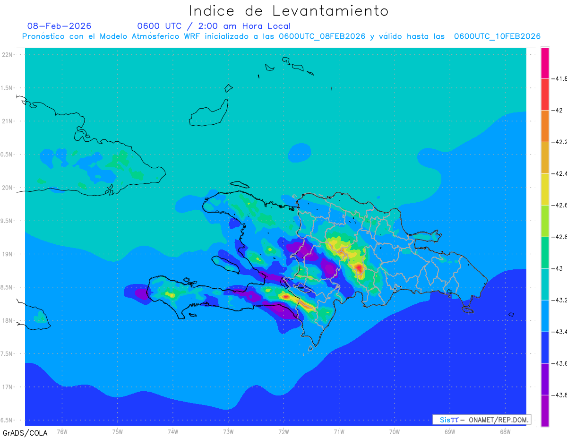567x438 pixels.
Task: Select the magenta swatch atop the colorbar
Action: coord(545,63)
